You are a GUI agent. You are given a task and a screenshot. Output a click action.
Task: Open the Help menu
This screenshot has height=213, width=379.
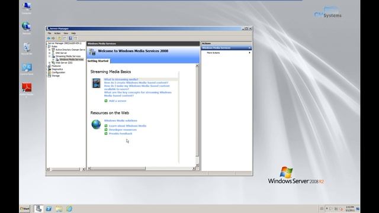[x=73, y=33]
